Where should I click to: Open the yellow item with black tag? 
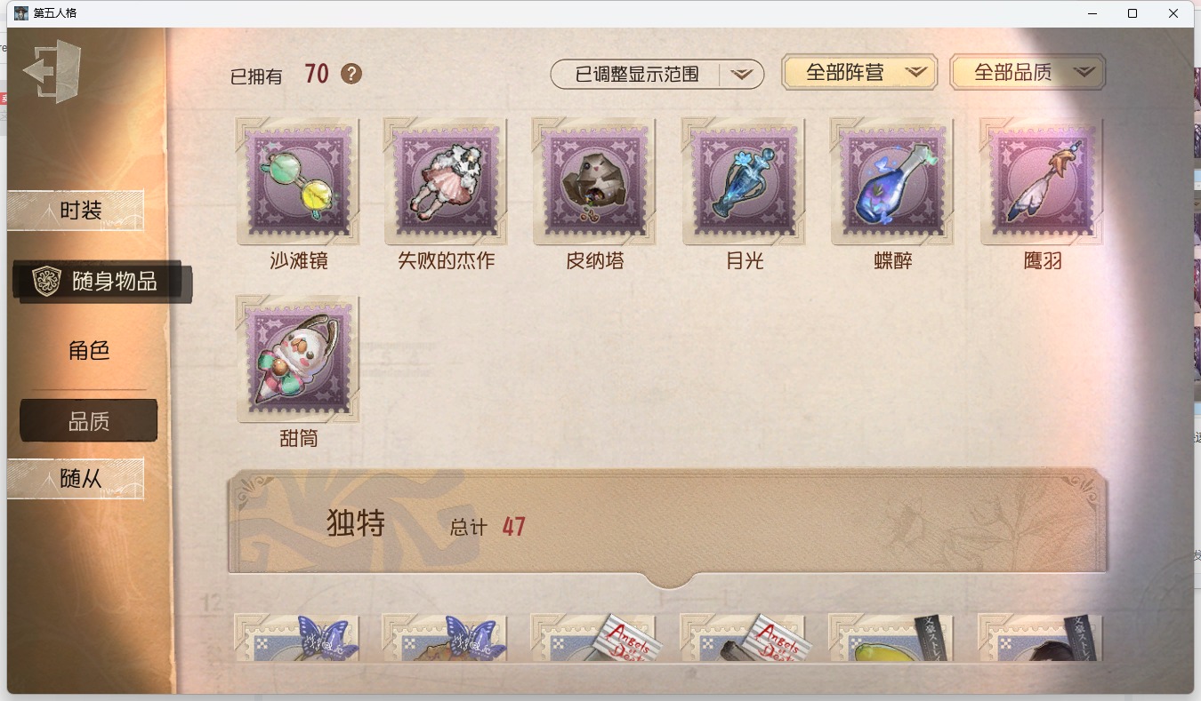point(892,638)
